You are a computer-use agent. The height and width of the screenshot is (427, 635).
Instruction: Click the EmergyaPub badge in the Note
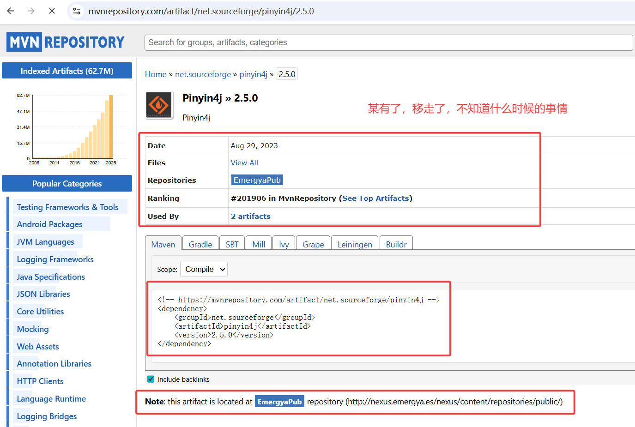pos(279,402)
